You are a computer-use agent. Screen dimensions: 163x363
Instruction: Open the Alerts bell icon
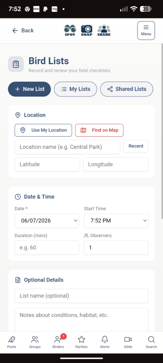[105, 342]
